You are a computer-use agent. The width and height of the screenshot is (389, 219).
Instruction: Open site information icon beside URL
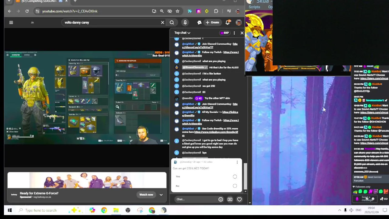37,11
